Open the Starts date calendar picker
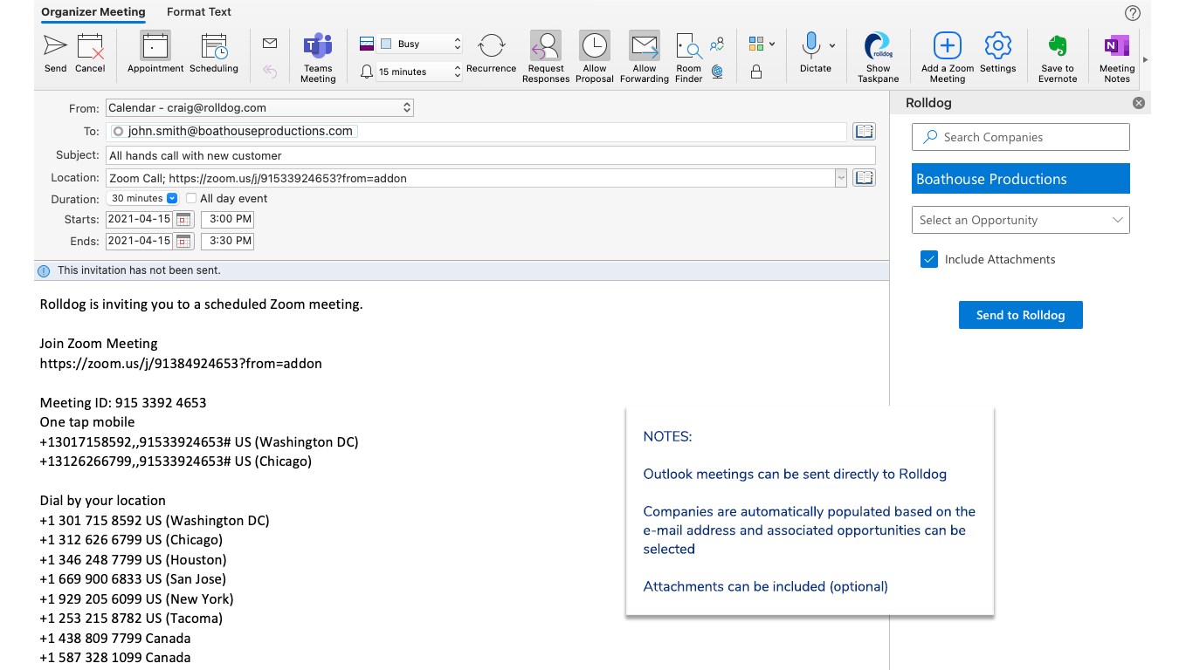 coord(183,220)
